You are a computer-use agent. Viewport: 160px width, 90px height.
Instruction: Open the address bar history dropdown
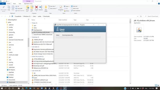point(138,16)
